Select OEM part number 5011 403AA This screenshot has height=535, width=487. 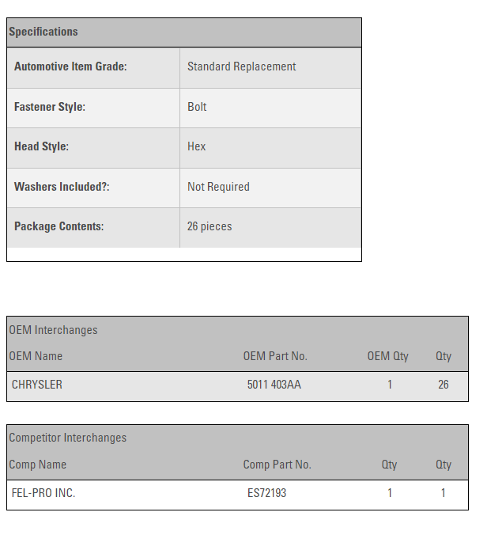pyautogui.click(x=274, y=385)
